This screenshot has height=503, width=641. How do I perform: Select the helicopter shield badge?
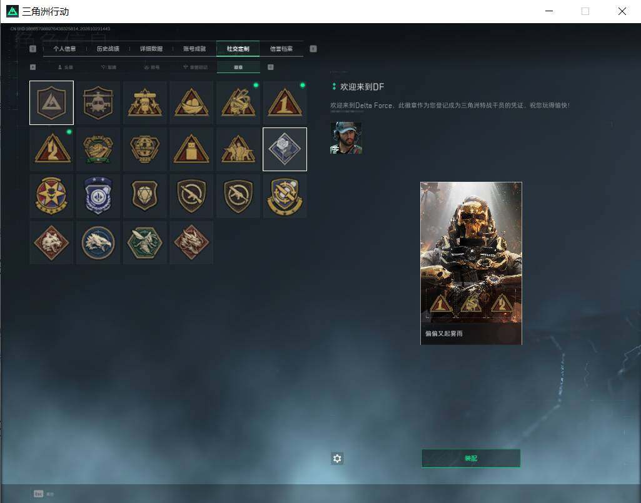tap(98, 102)
